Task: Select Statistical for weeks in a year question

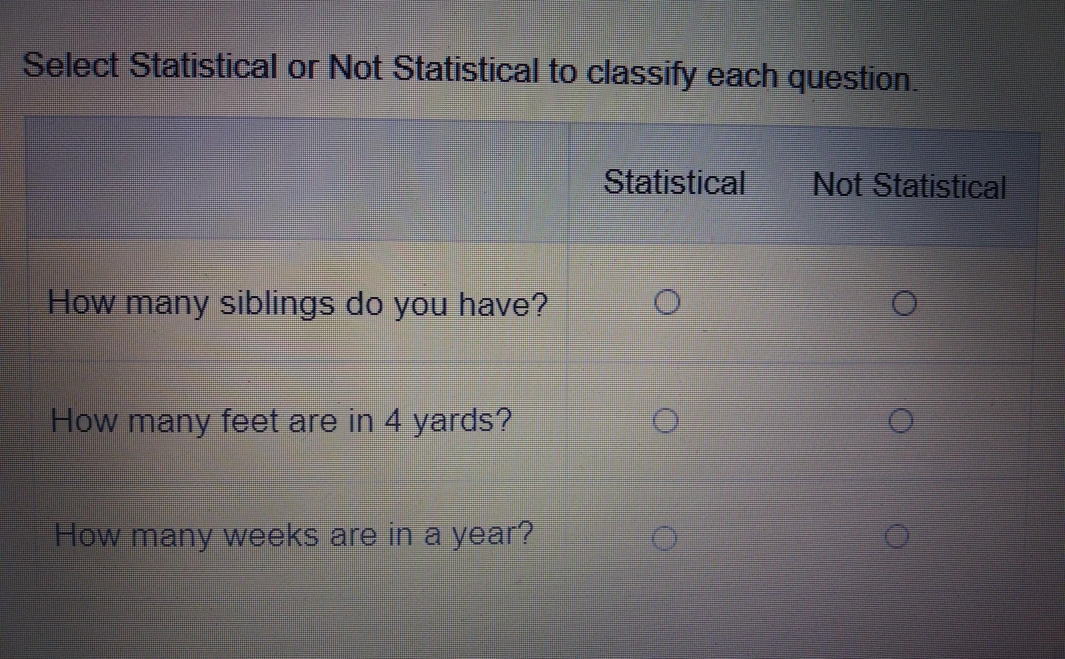Action: click(664, 539)
